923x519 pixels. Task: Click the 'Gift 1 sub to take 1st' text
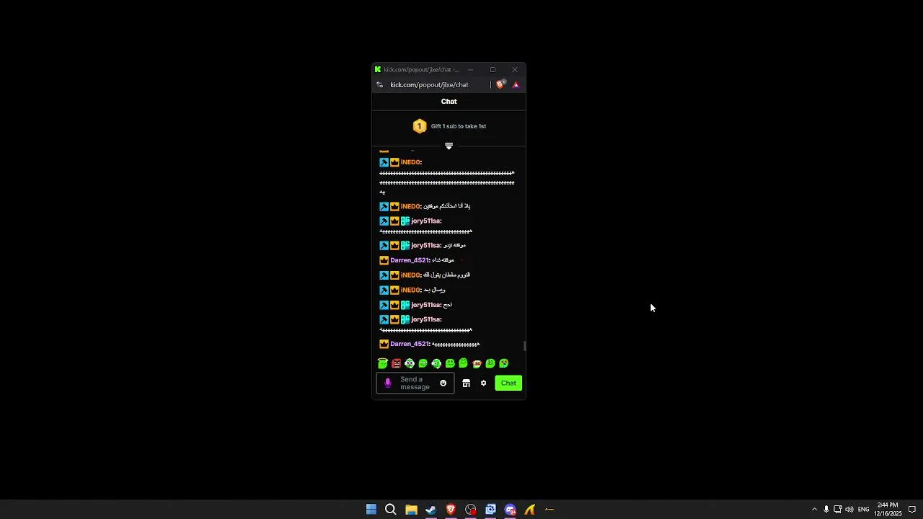(459, 126)
